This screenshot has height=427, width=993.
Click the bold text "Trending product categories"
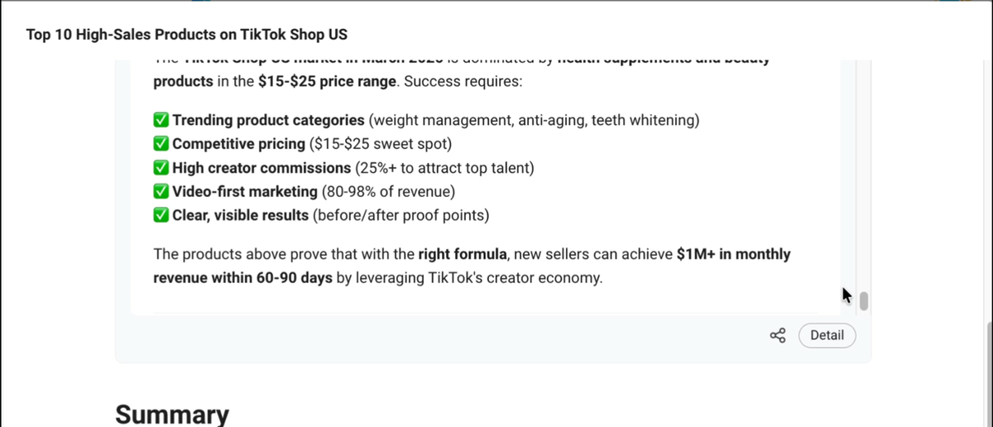[268, 120]
